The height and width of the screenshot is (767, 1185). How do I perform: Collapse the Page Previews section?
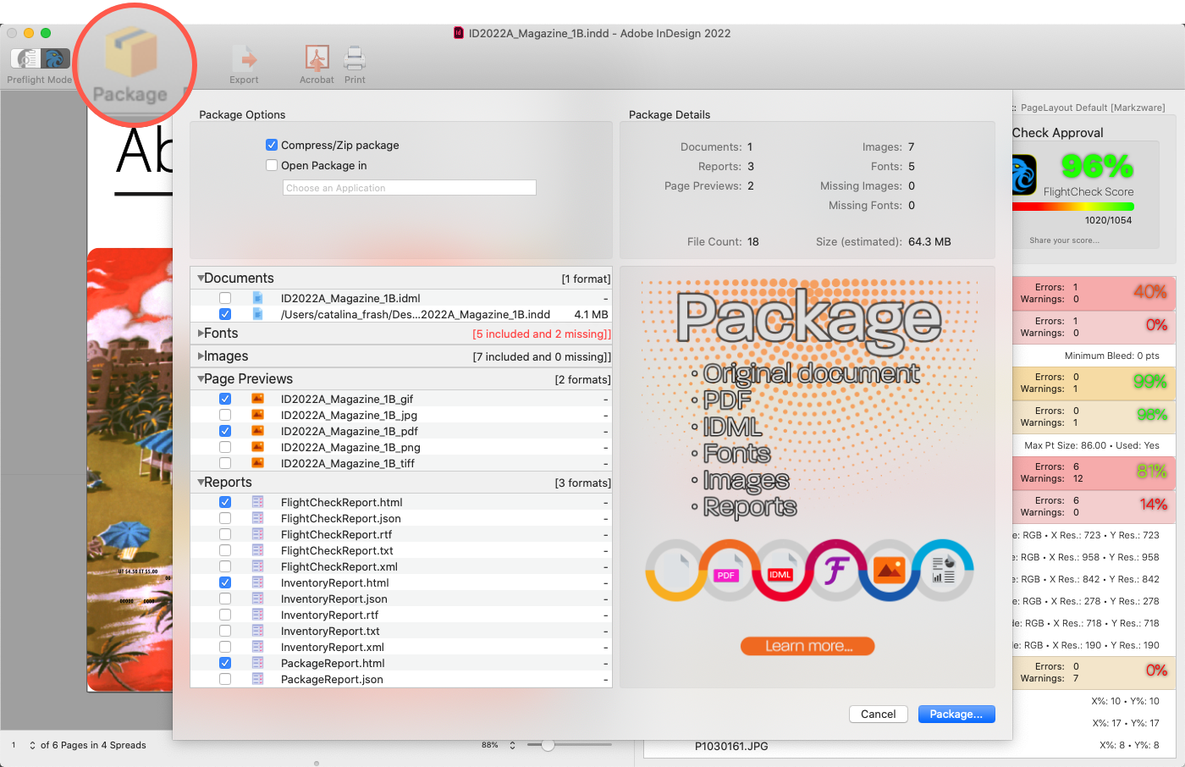pyautogui.click(x=201, y=379)
